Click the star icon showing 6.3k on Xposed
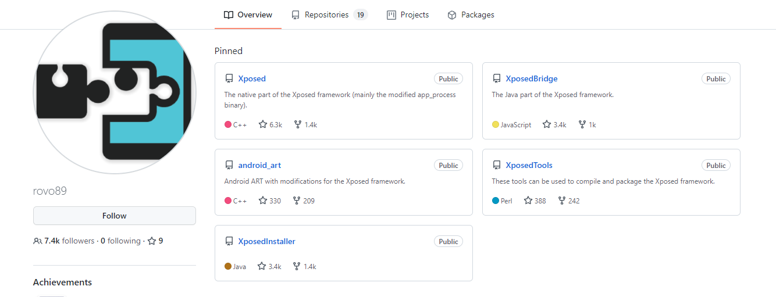Viewport: 776px width, 297px height. click(263, 124)
